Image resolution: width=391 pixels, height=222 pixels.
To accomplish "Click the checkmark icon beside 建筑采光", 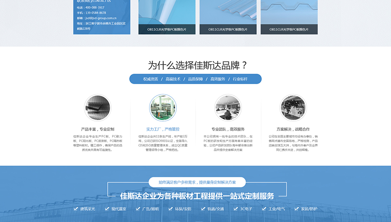I will coord(76,209).
